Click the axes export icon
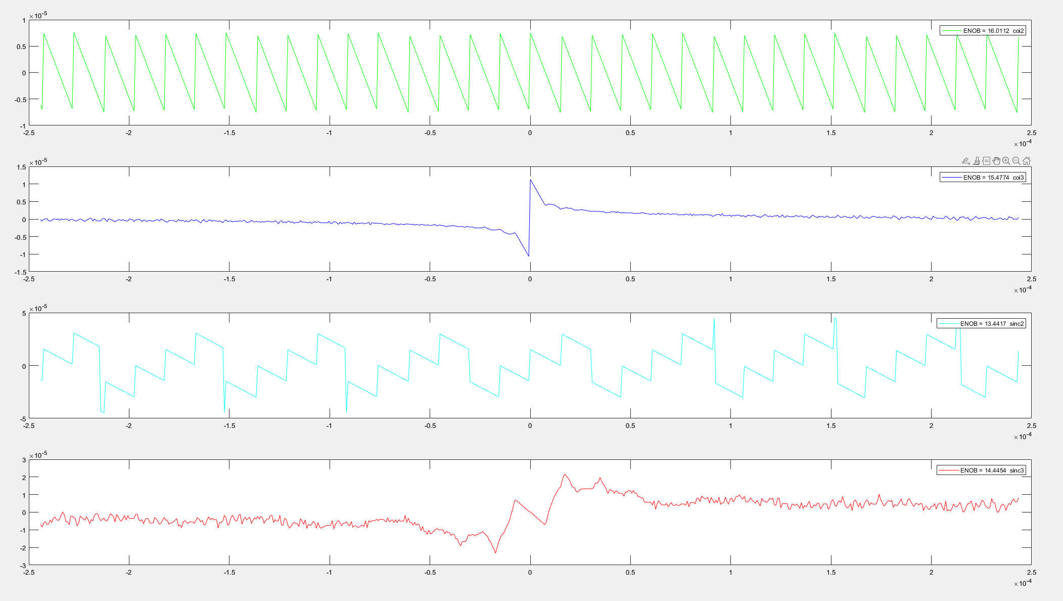Viewport: 1063px width, 601px height. point(966,161)
